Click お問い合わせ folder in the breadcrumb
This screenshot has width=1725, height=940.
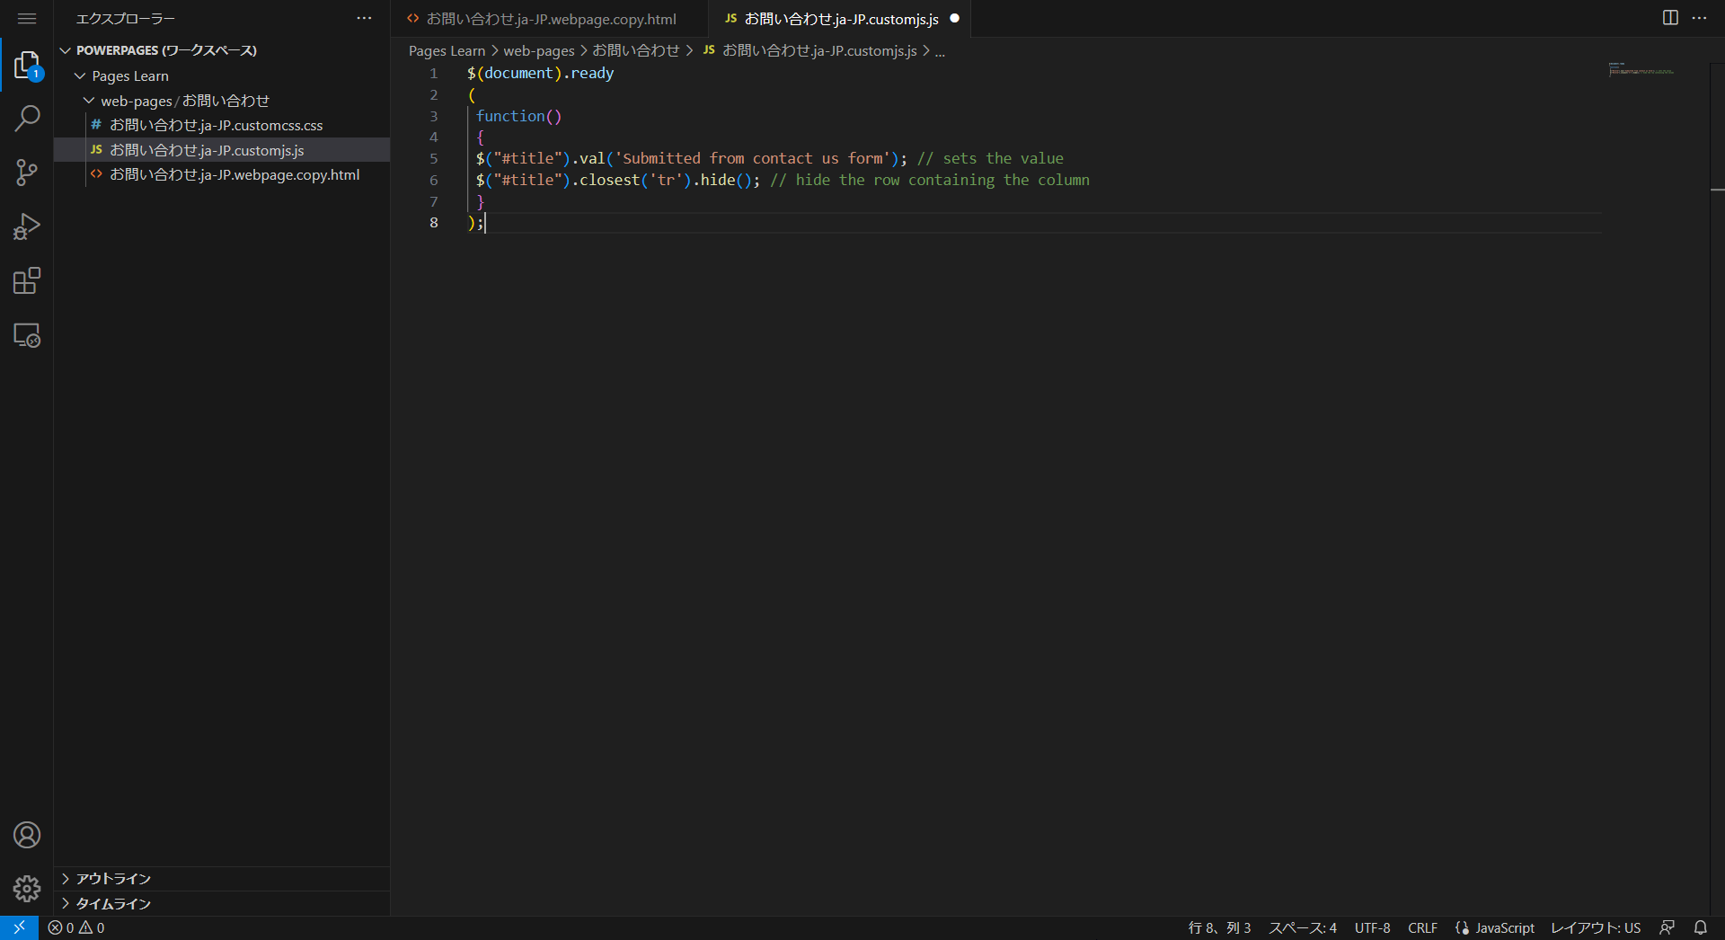click(x=636, y=51)
